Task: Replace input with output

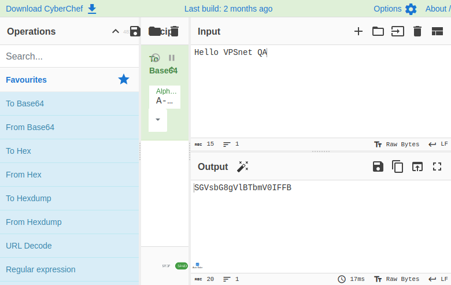Action: pyautogui.click(x=417, y=166)
